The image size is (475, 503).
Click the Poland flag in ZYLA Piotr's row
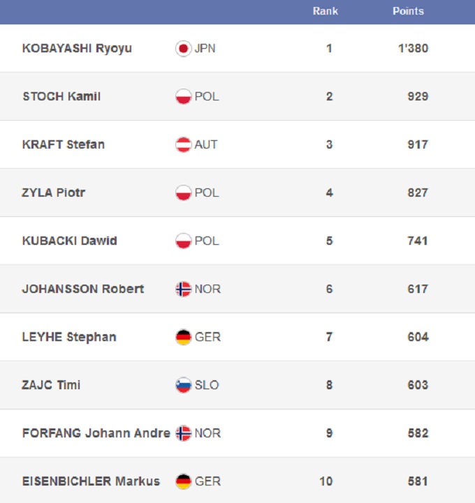(183, 193)
